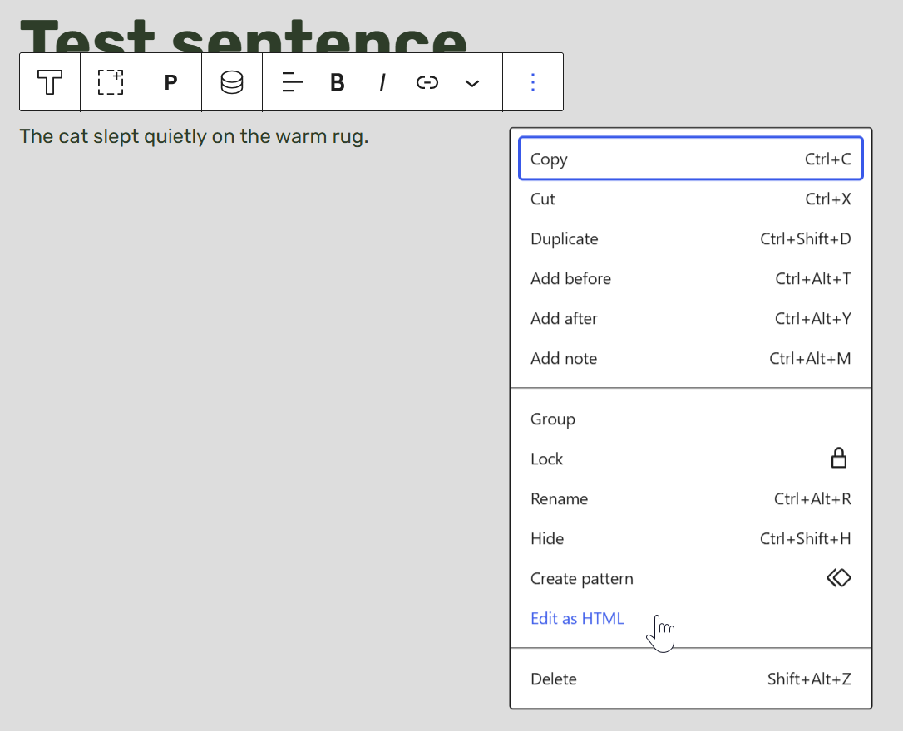Choose Create pattern in the menu
The width and height of the screenshot is (903, 731).
pos(691,579)
